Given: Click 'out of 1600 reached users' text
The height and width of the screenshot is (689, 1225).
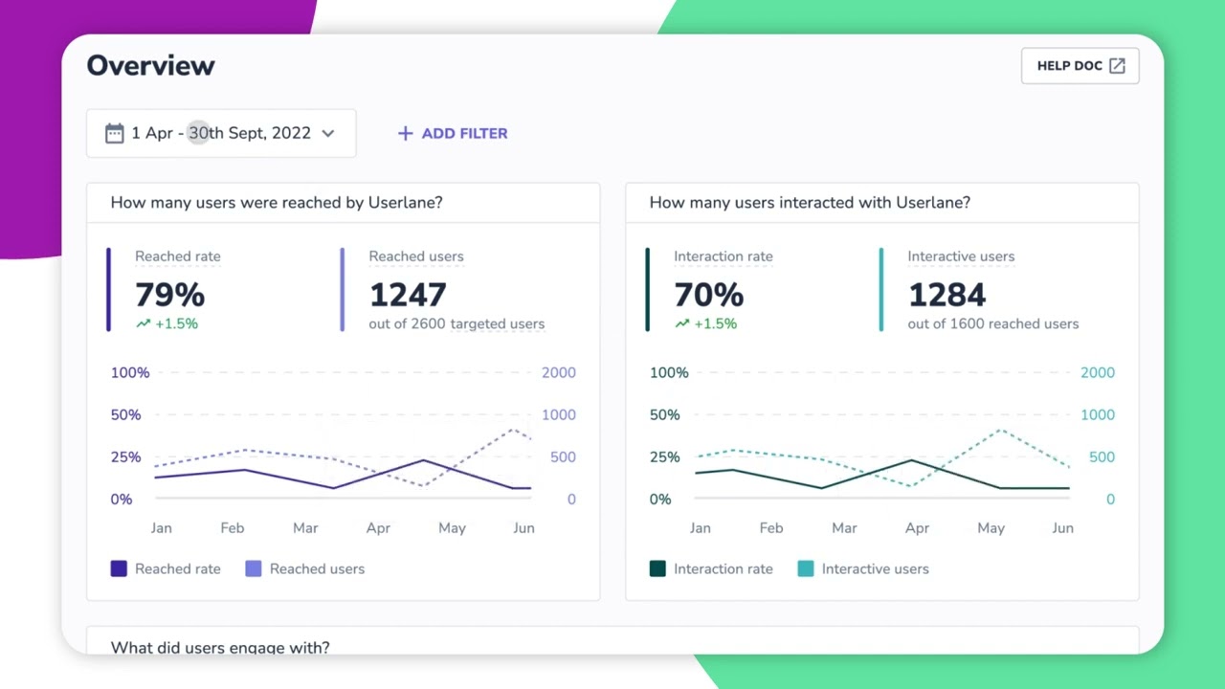Looking at the screenshot, I should 993,323.
